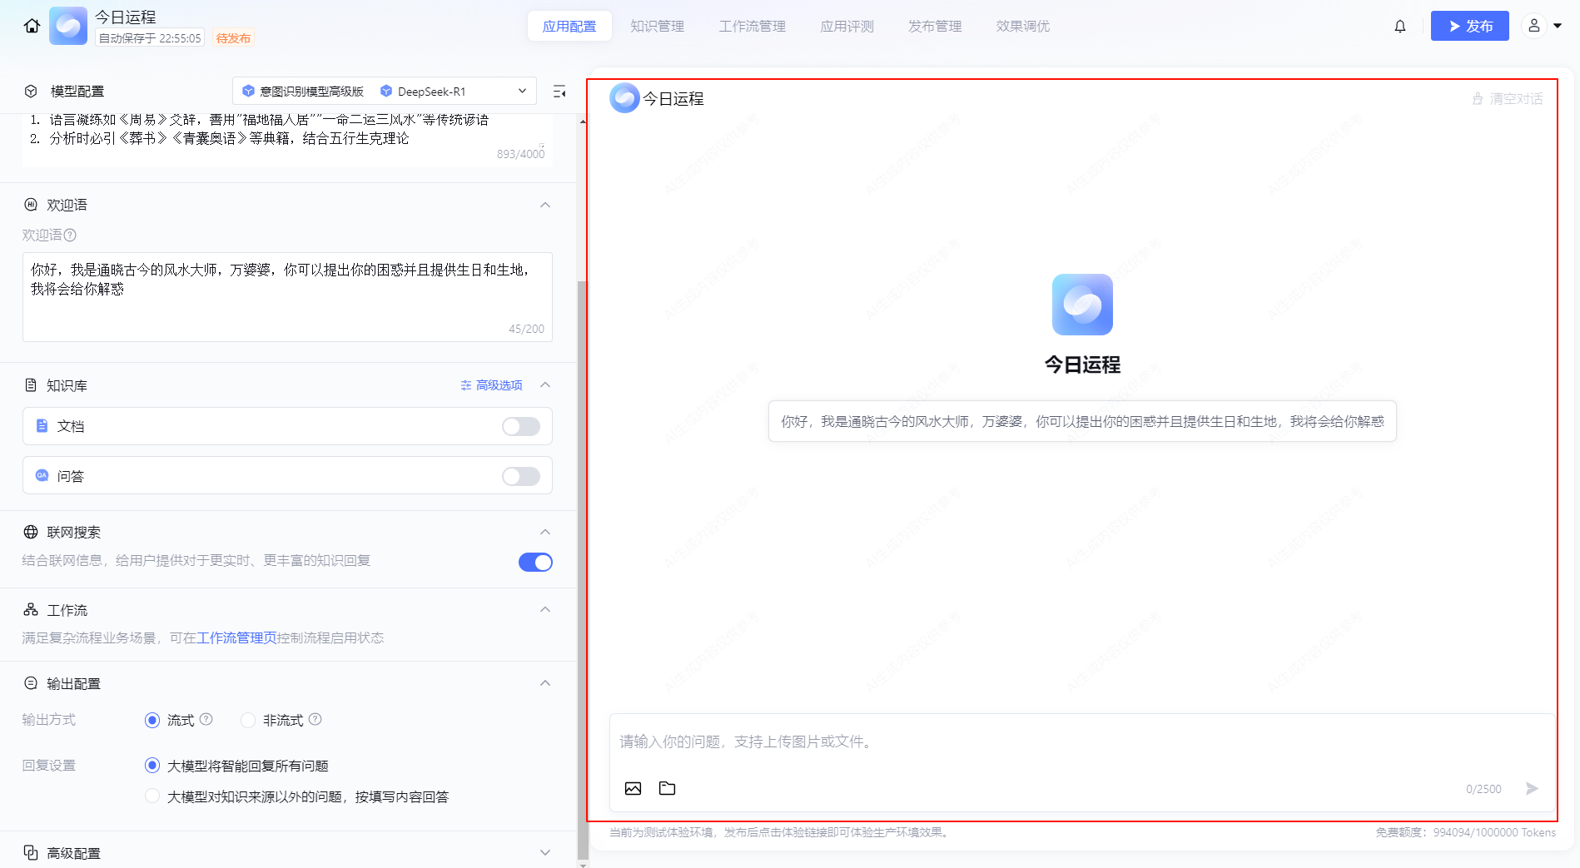Open the notification bell

(1400, 26)
